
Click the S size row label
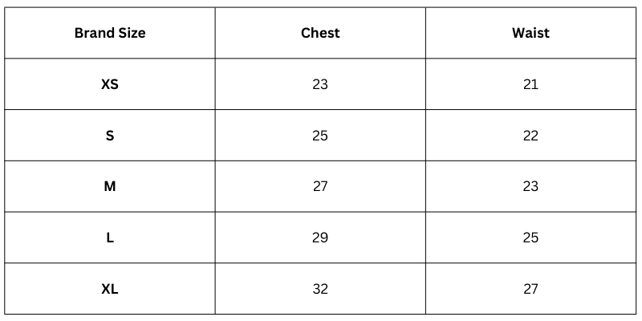[x=110, y=136]
